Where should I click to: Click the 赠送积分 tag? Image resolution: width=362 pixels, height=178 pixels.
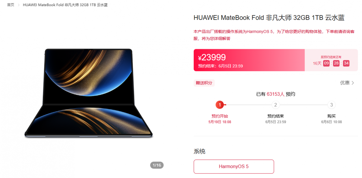204,83
